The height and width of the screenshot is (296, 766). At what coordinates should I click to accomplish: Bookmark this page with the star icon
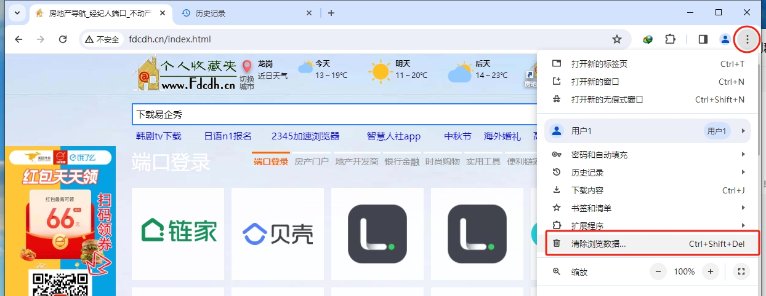point(617,39)
